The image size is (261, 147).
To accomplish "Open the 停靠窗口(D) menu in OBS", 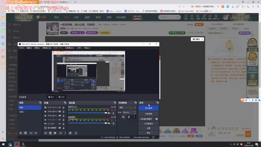I will [x=47, y=48].
